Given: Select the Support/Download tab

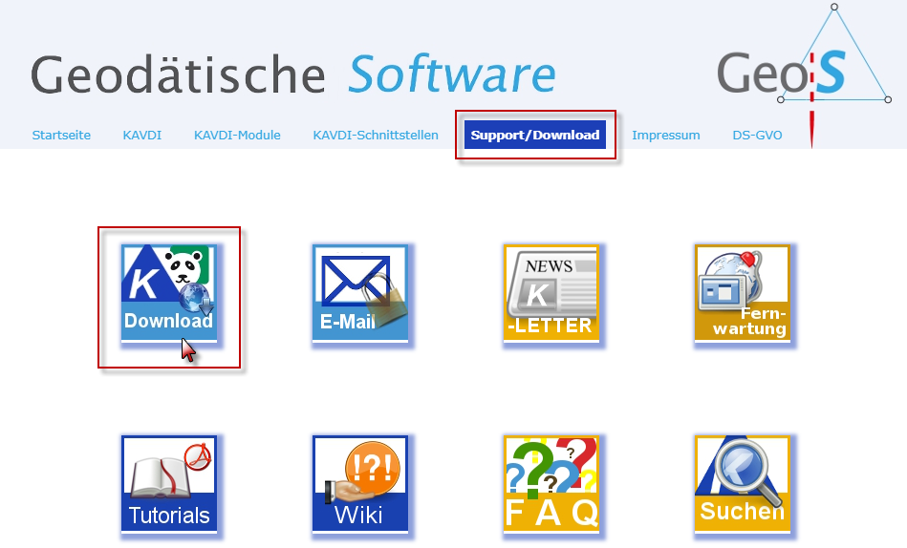Looking at the screenshot, I should [x=535, y=136].
